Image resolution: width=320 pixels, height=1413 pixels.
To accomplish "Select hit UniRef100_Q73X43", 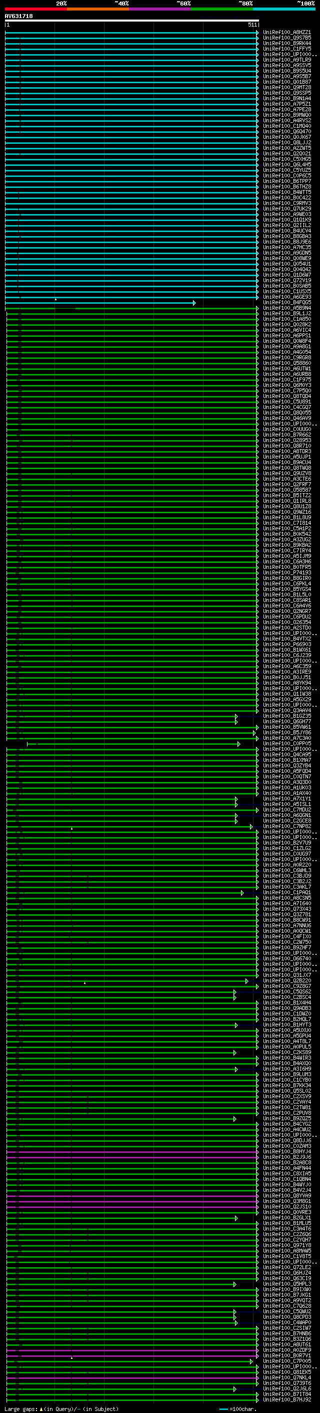I will pyautogui.click(x=286, y=909).
